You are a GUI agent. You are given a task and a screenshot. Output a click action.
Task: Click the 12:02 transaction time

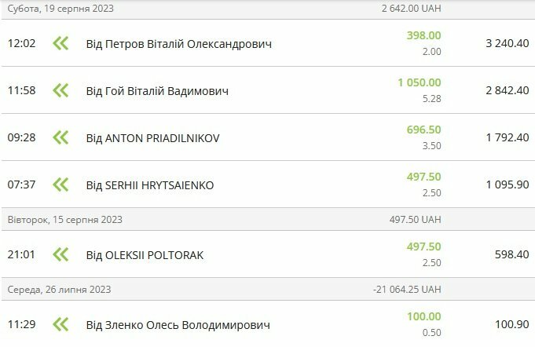coord(21,44)
